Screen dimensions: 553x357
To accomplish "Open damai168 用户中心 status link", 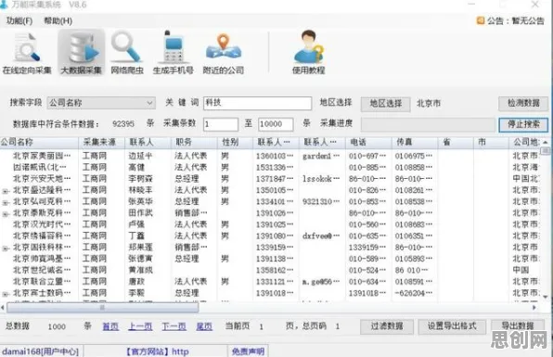I will tap(41, 351).
